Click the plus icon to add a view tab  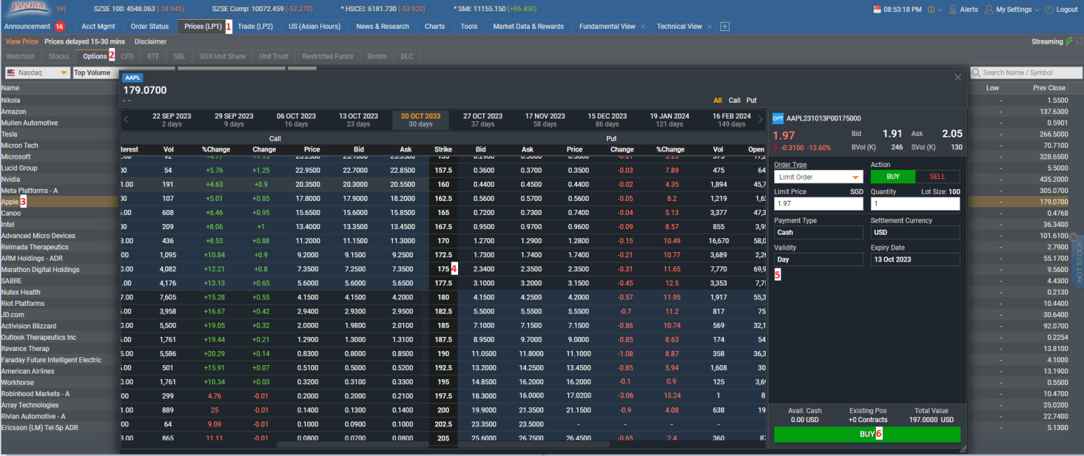point(724,26)
